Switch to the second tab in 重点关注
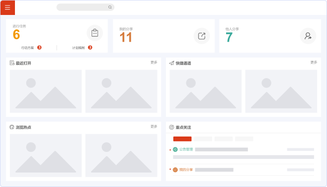Viewport: 327px width, 187px height. 203,139
